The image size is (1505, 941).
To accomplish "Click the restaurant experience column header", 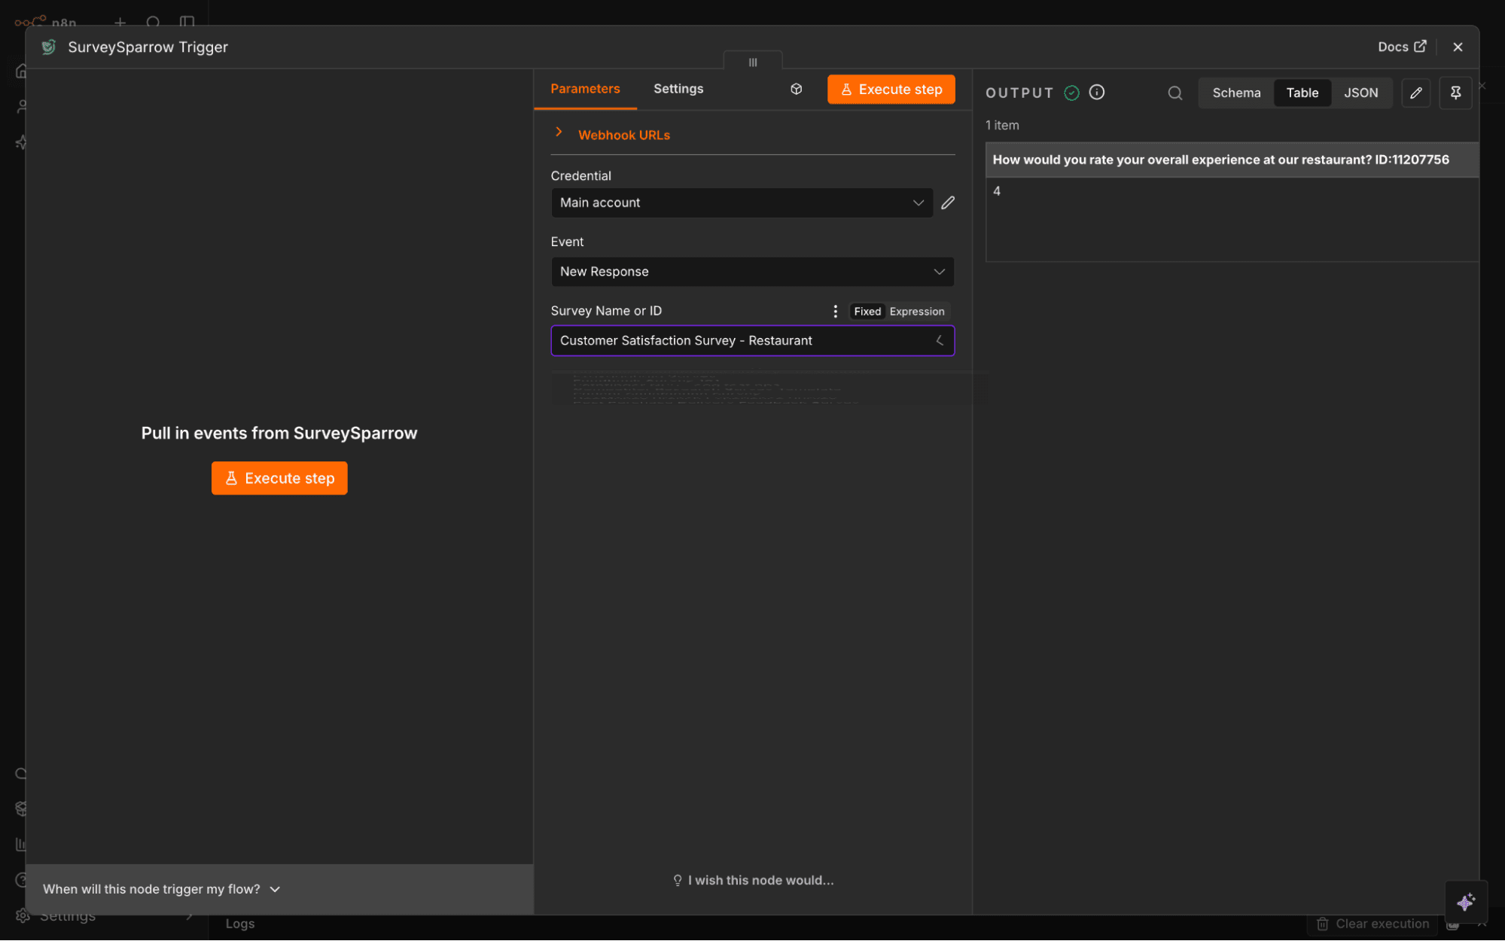I will click(1232, 160).
